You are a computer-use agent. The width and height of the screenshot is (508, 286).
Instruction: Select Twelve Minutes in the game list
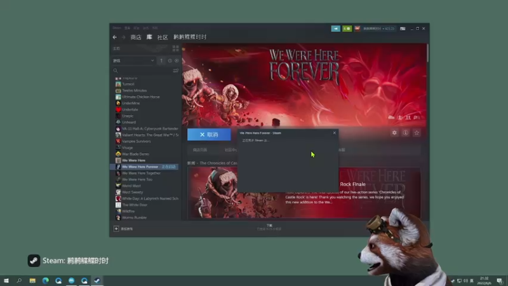point(134,90)
